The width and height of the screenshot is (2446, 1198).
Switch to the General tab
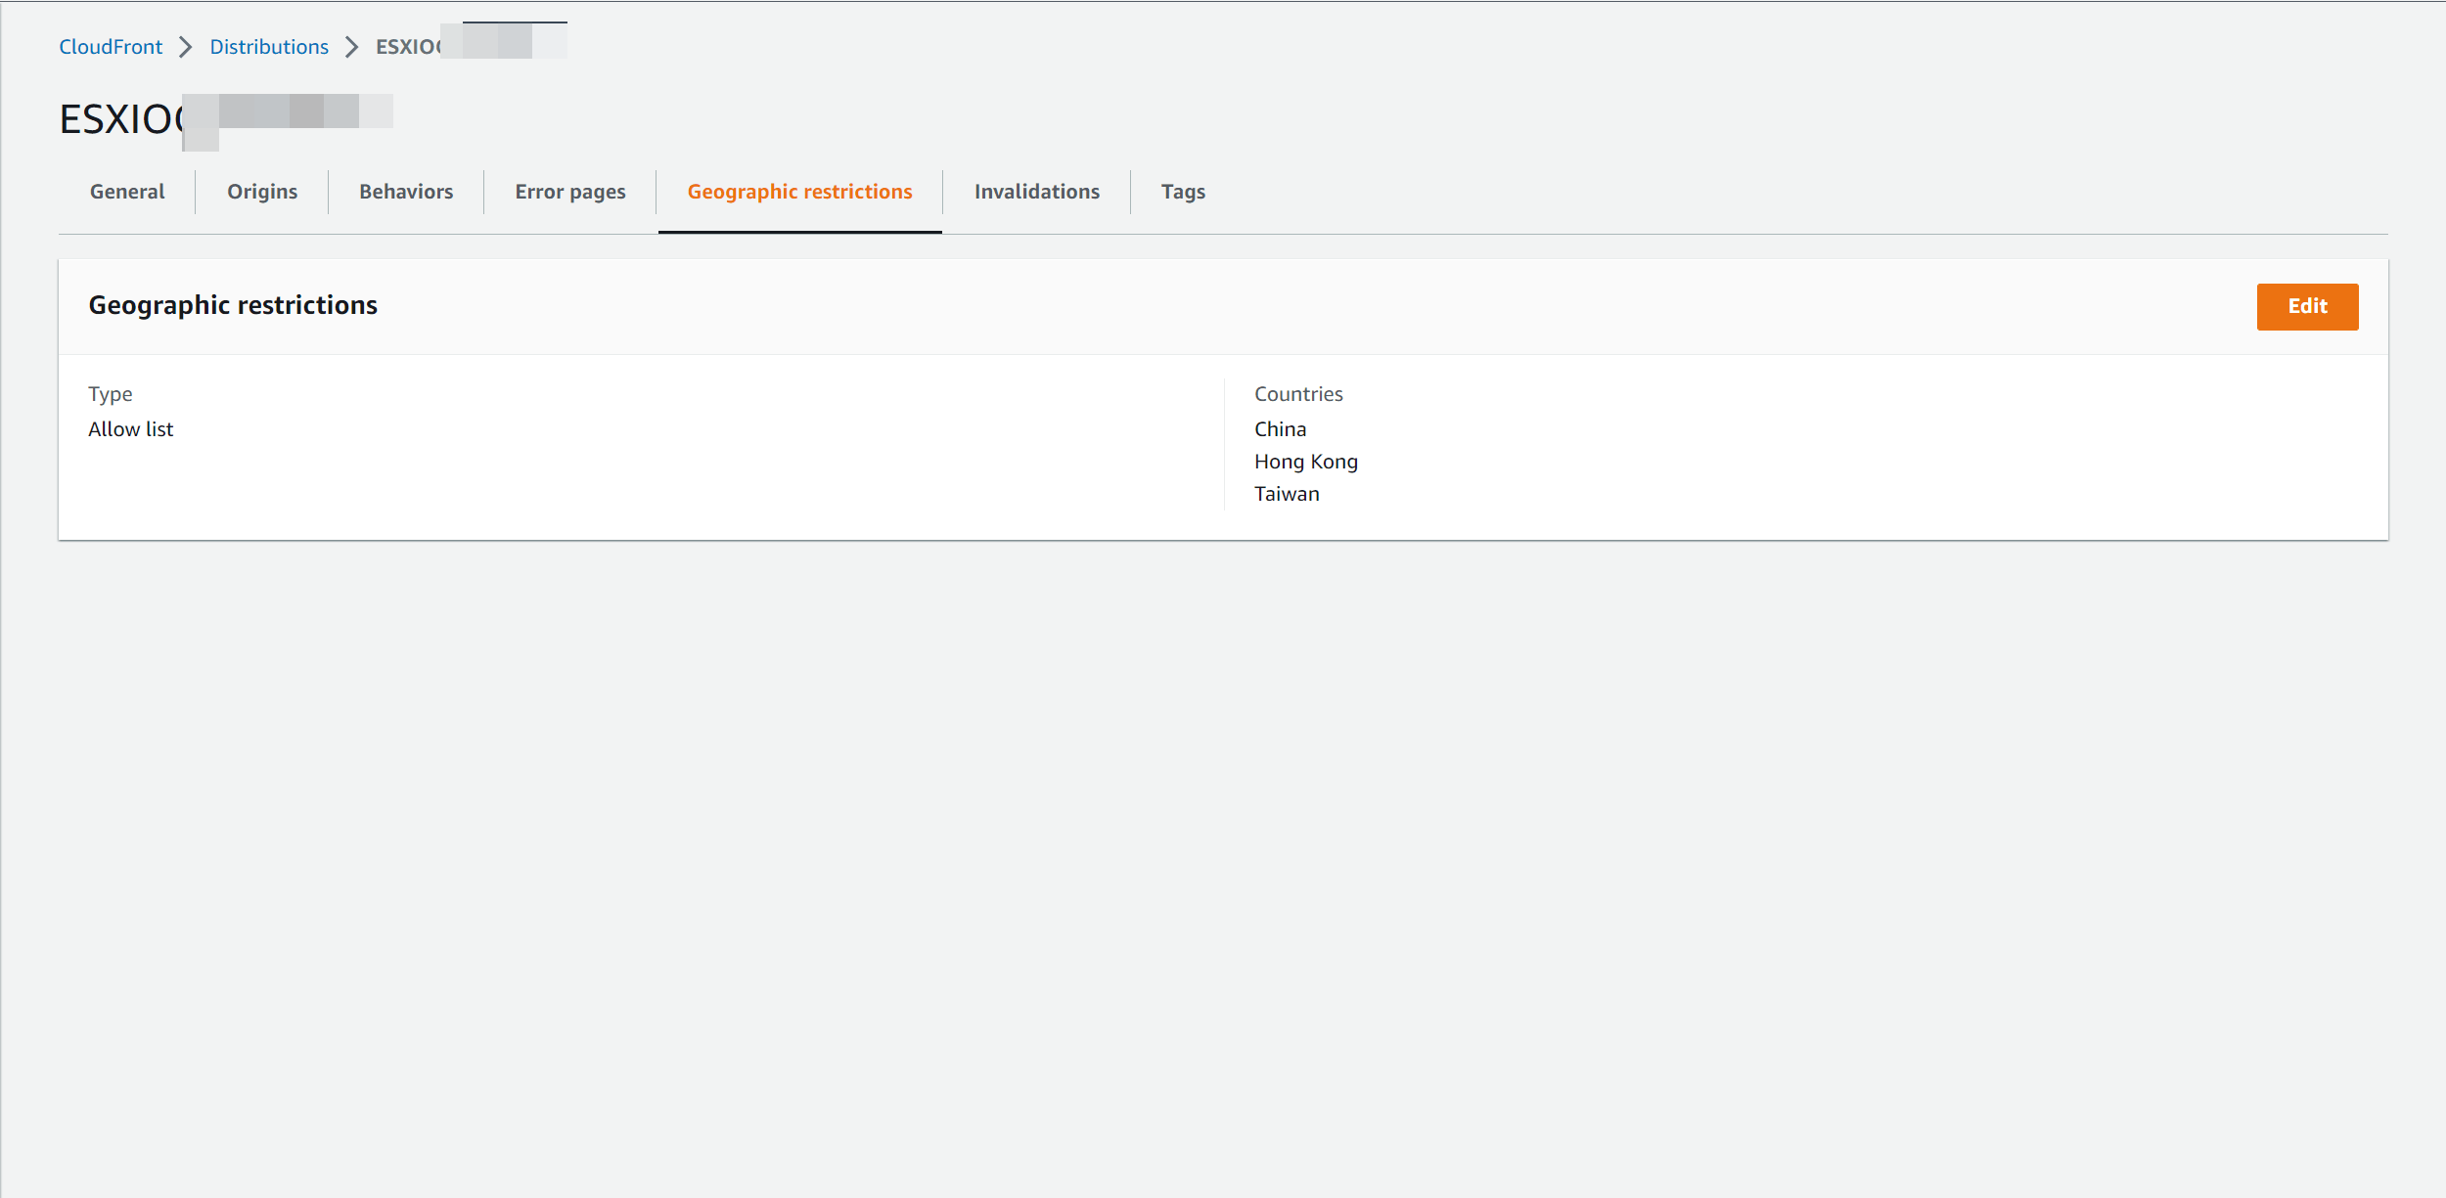[126, 192]
